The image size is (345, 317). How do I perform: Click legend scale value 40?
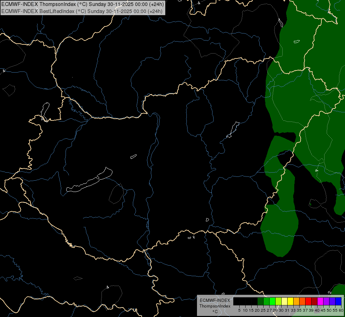[x=317, y=310]
